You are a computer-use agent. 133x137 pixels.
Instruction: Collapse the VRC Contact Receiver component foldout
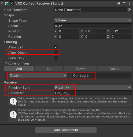click(x=2, y=3)
